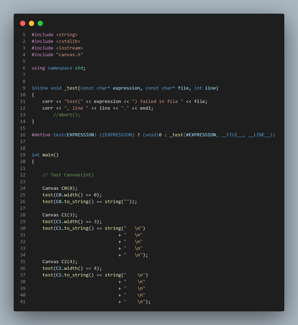The image size is (298, 325).
Task: Click line number 16 in the gutter
Action: coord(23,135)
